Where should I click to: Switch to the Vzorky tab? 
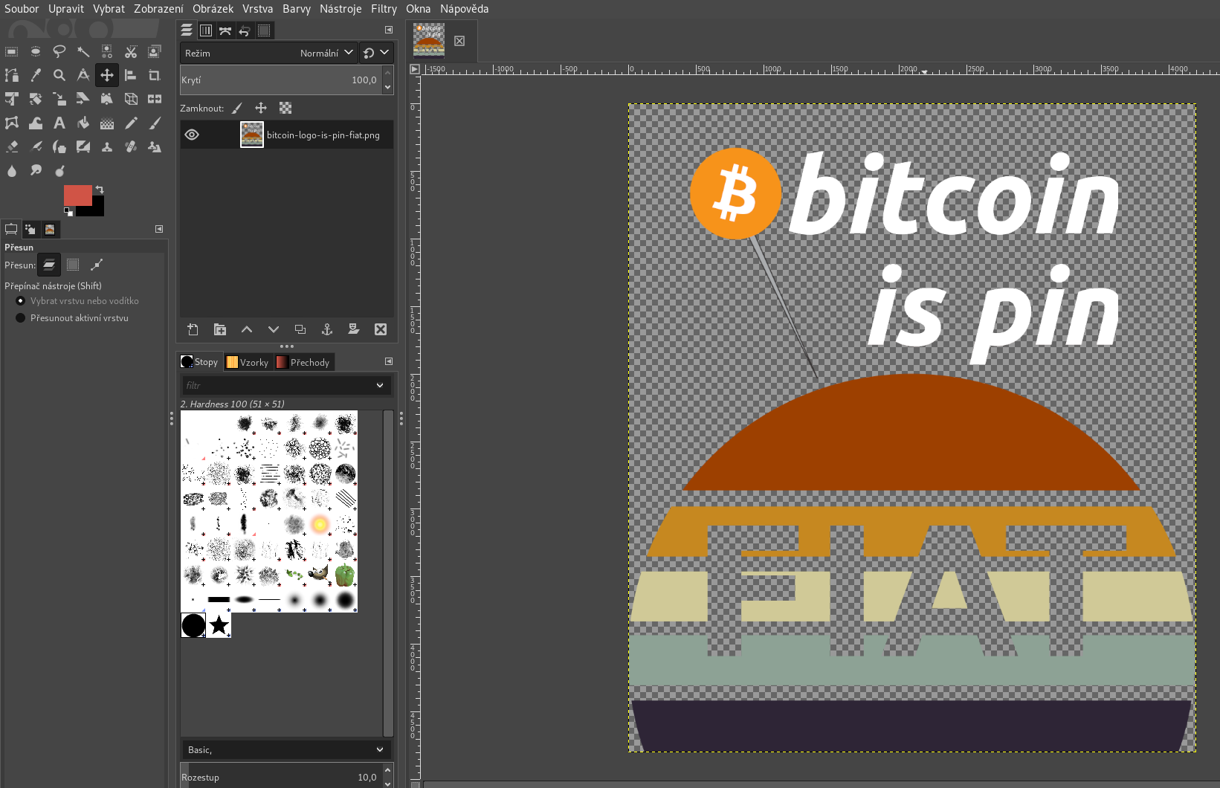(248, 362)
